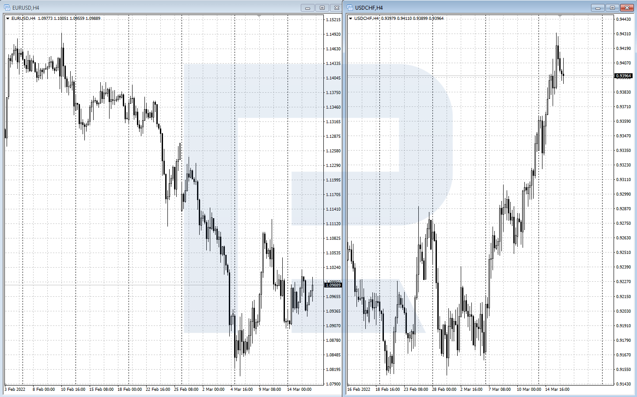Click price level 1.09365 on EURUSD scale

coord(333,311)
